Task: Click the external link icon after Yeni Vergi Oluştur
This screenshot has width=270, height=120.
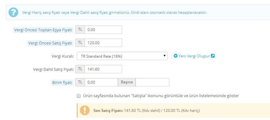Action: point(213,56)
